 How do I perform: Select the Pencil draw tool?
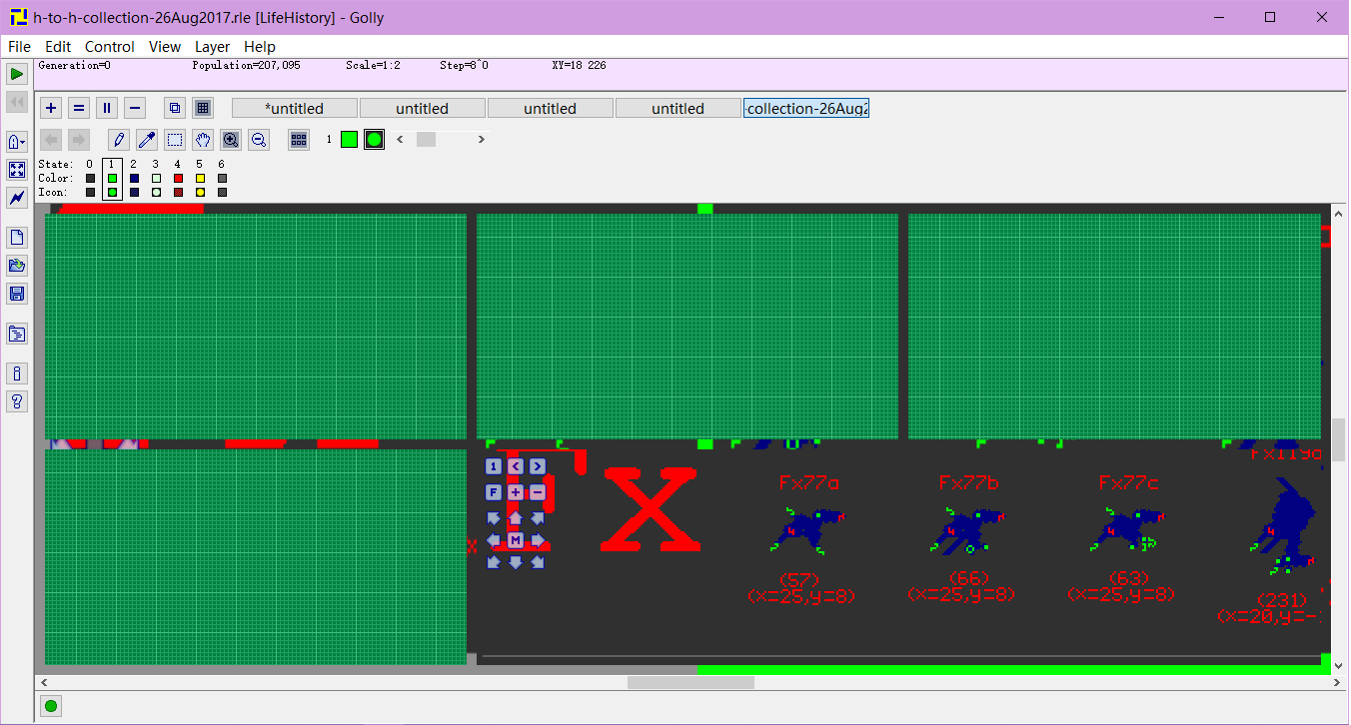(x=119, y=140)
